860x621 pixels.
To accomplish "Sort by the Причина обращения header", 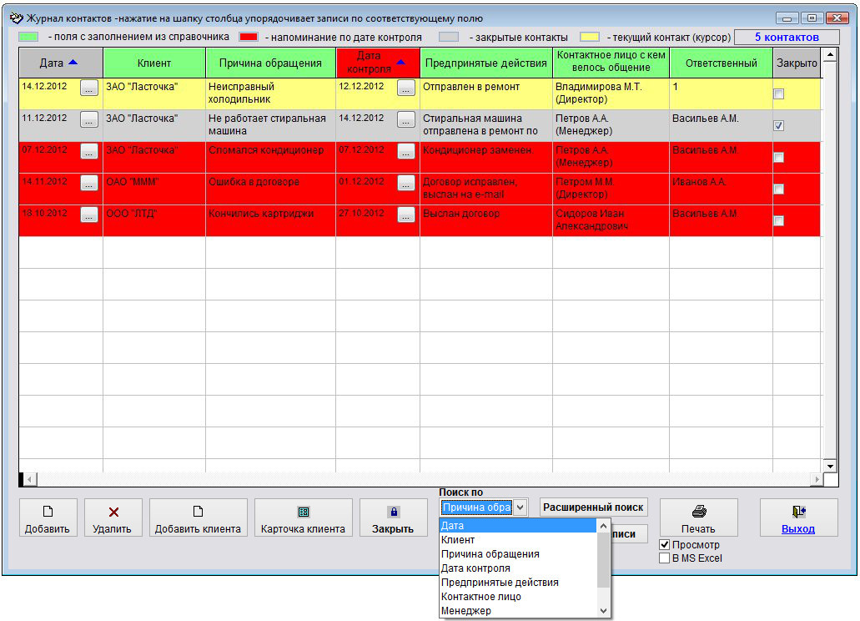I will pos(270,63).
